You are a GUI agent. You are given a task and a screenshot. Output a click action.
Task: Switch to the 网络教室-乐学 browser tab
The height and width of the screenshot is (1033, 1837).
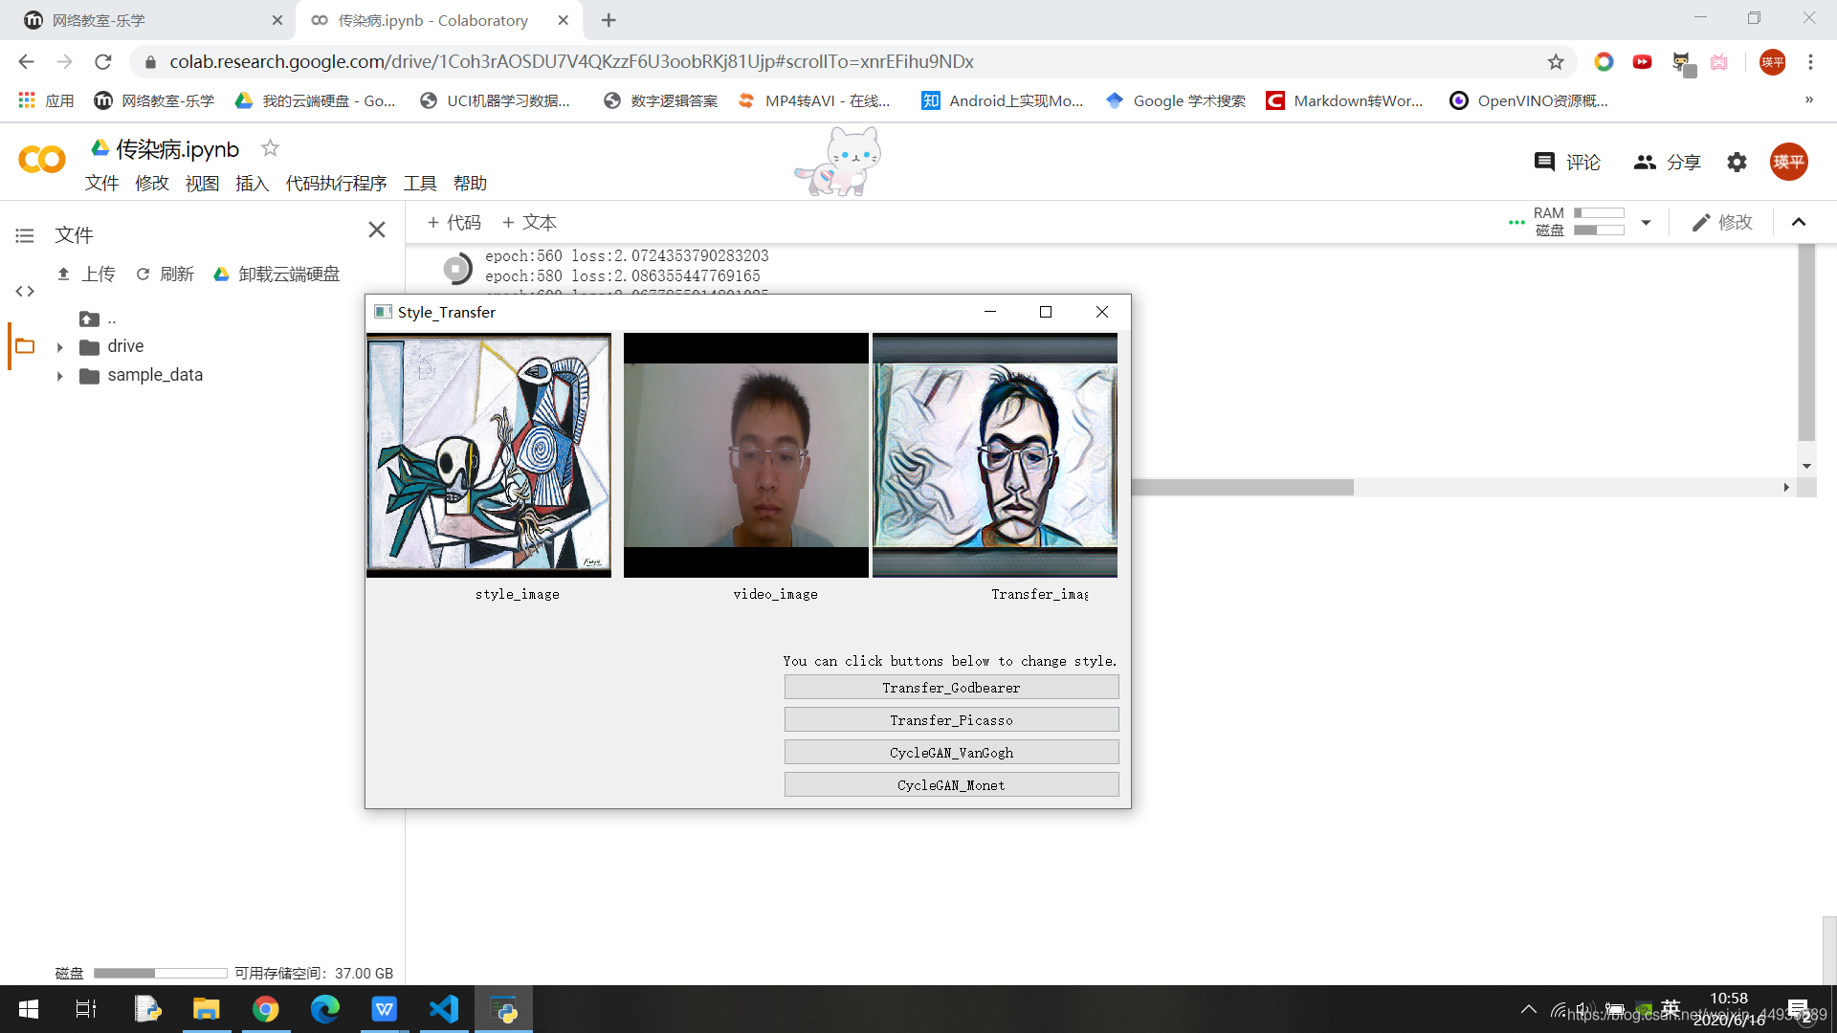coord(144,20)
